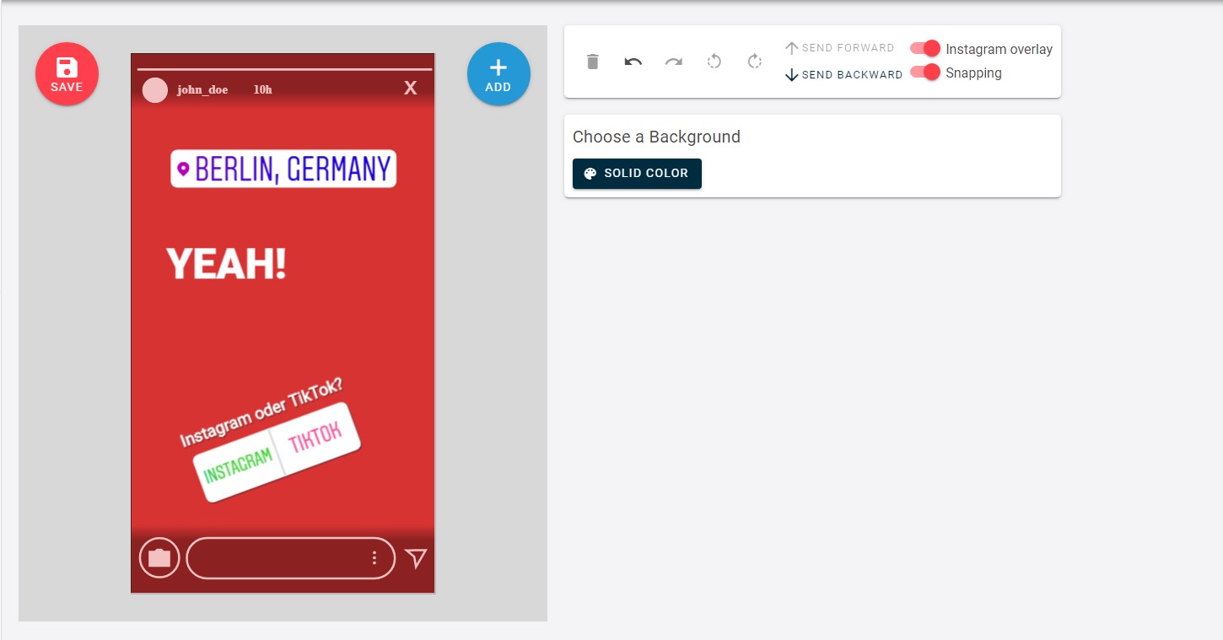Click the palette icon on Solid Color
1223x640 pixels.
pyautogui.click(x=589, y=174)
